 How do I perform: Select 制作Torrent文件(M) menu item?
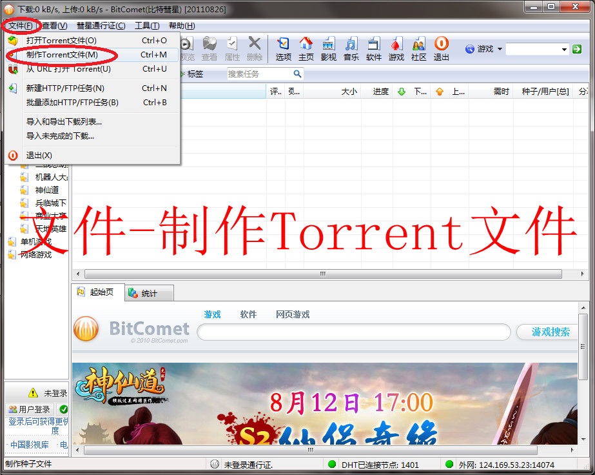click(92, 55)
